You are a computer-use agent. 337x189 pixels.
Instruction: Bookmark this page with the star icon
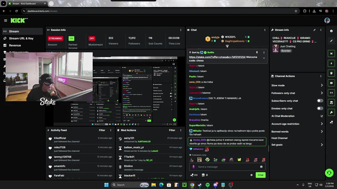[x=296, y=11]
